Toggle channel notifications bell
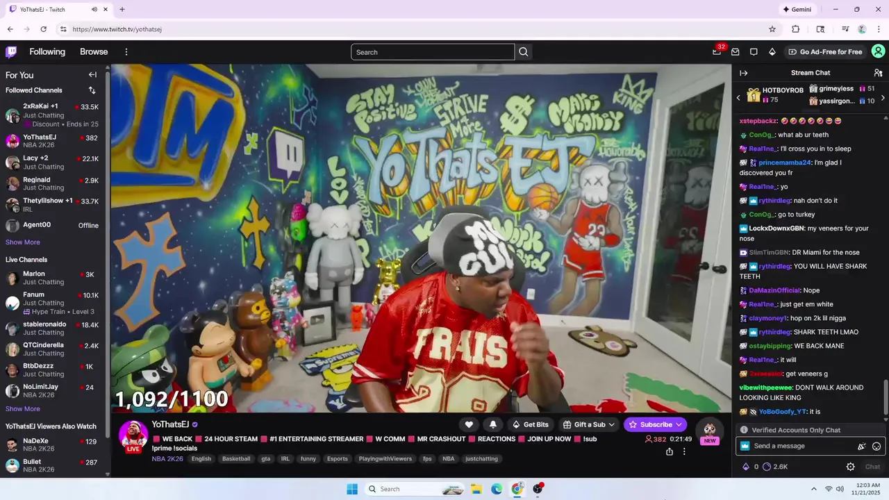The width and height of the screenshot is (889, 500). [x=493, y=424]
